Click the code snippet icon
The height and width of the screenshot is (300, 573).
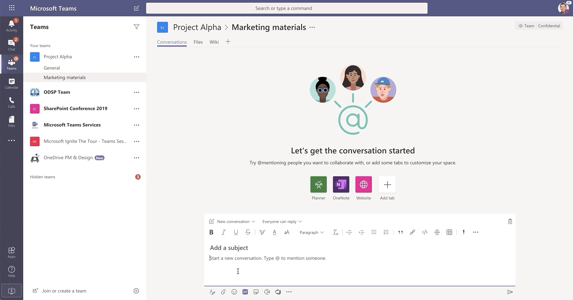coord(425,232)
